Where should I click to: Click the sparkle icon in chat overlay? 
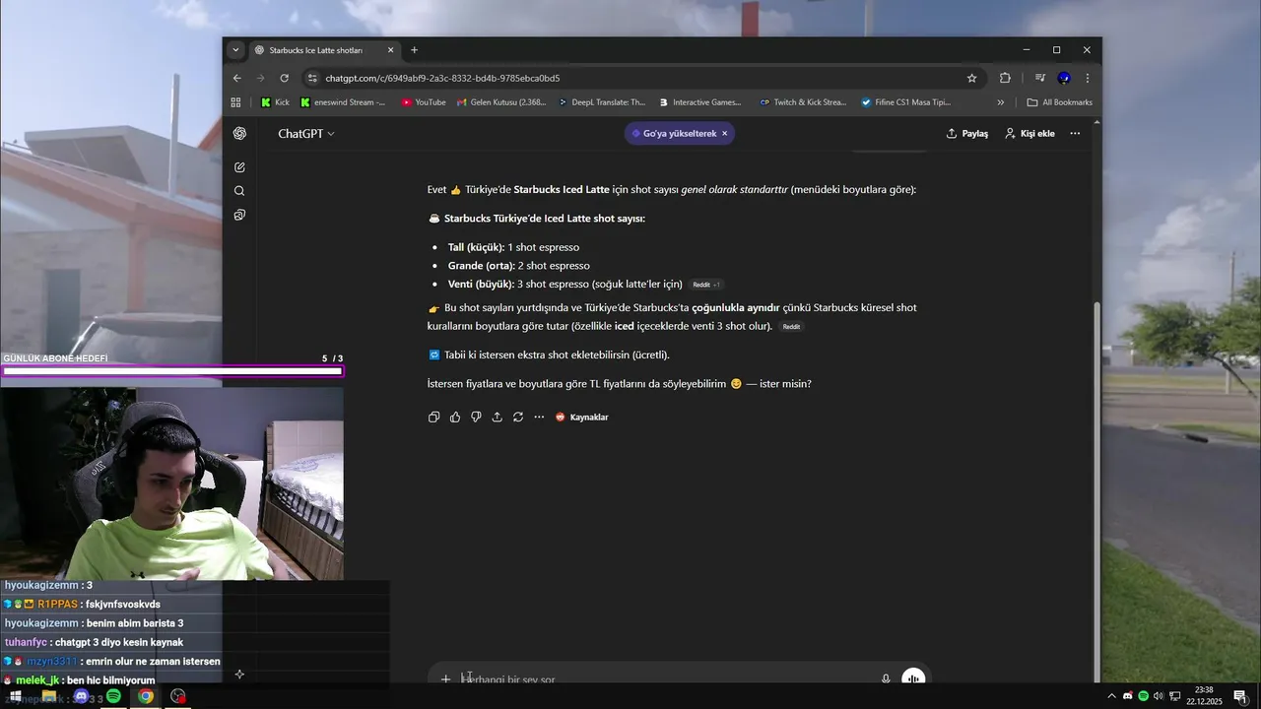(x=239, y=675)
